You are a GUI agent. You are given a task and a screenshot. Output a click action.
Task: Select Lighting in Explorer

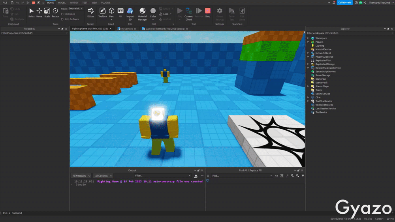(x=320, y=45)
